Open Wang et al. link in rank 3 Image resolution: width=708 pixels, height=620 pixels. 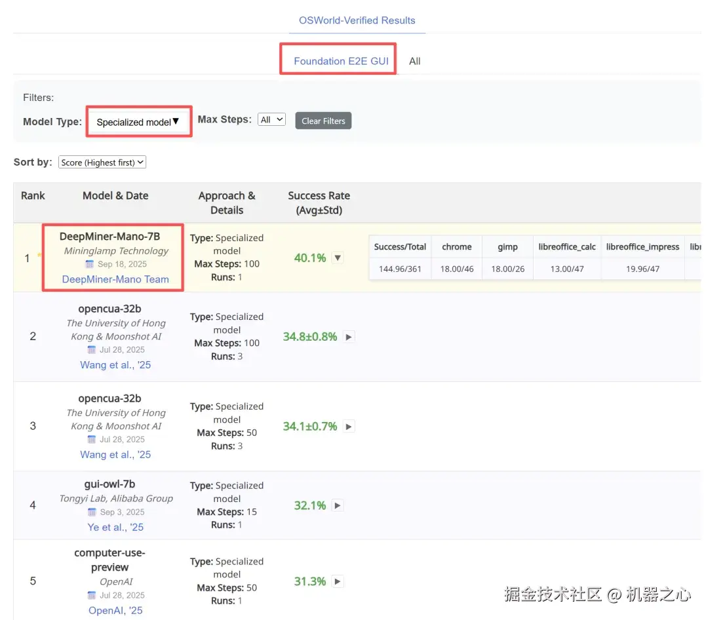pyautogui.click(x=115, y=454)
